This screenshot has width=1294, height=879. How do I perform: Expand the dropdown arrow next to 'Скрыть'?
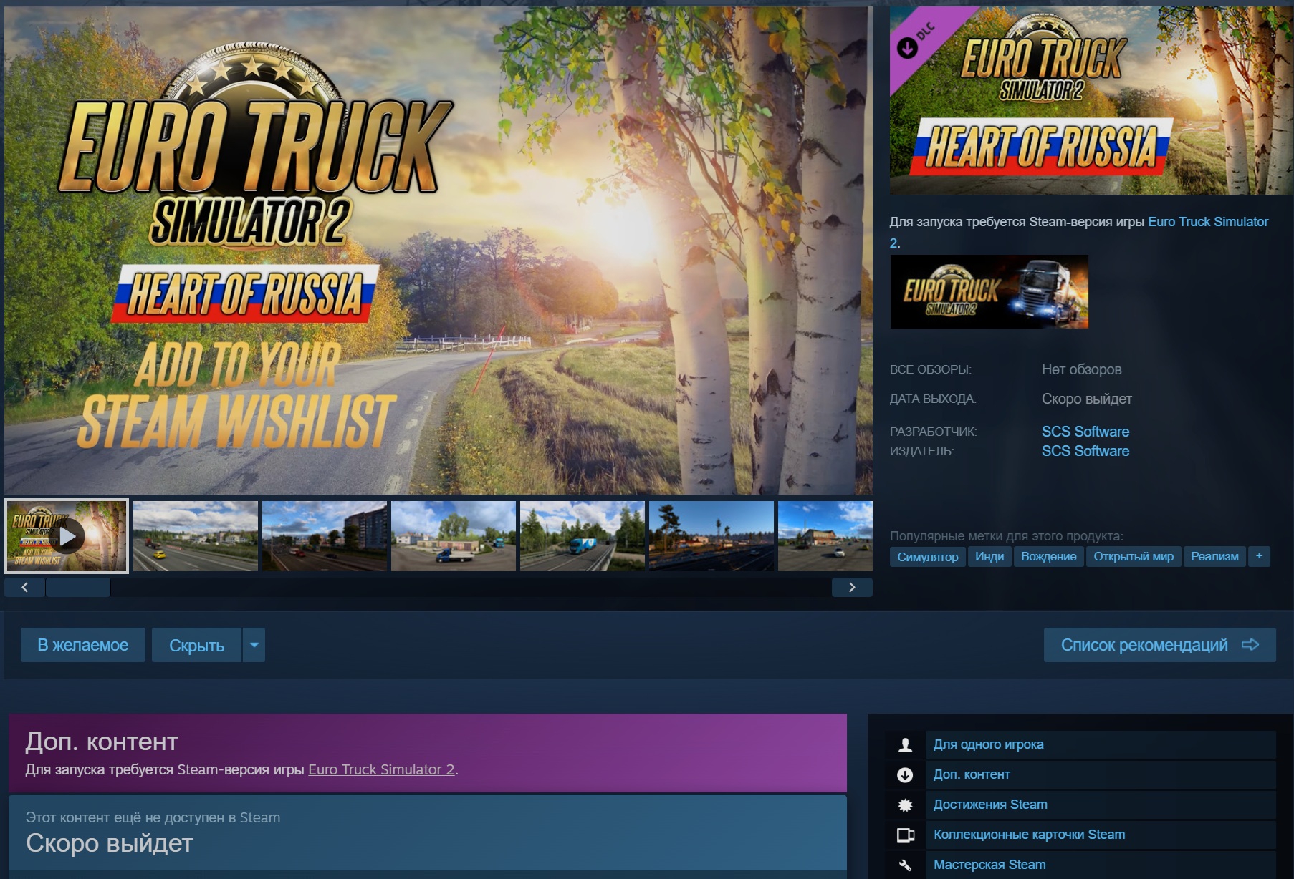[254, 645]
